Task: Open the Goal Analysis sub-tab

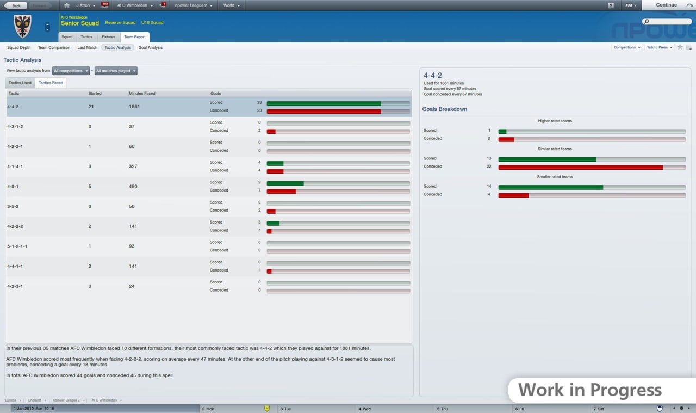Action: 150,48
